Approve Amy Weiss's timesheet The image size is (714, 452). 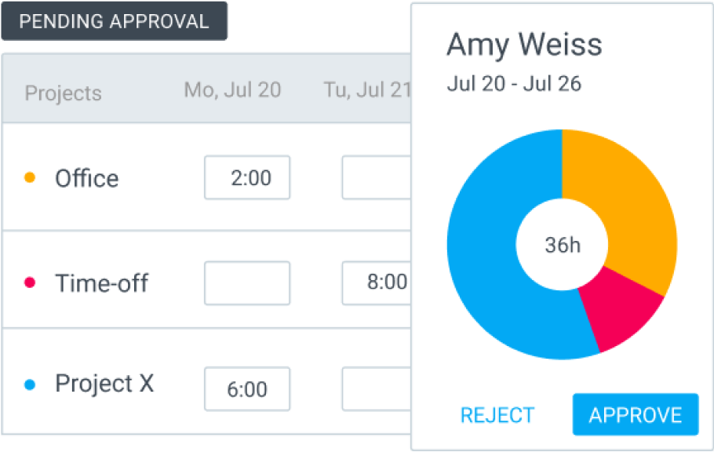point(636,414)
